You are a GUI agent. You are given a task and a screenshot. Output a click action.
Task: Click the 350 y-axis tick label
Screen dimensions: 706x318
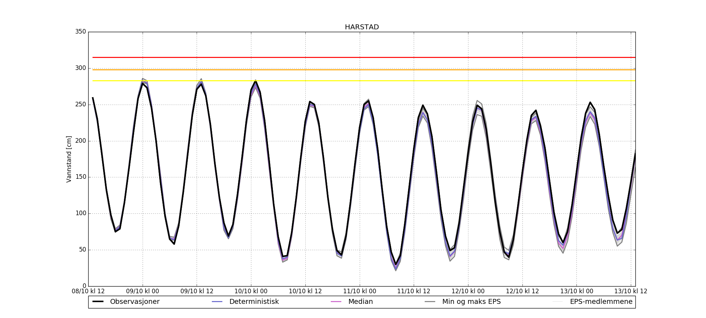(x=80, y=32)
